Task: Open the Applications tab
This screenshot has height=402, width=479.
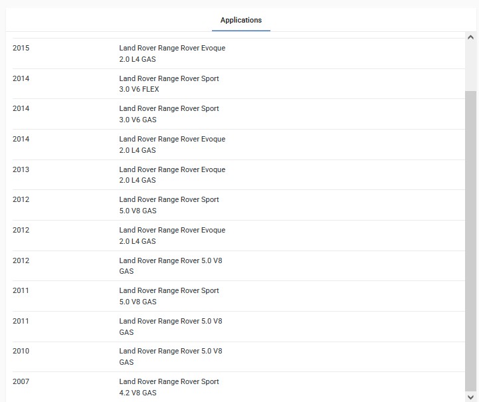Action: pyautogui.click(x=241, y=20)
